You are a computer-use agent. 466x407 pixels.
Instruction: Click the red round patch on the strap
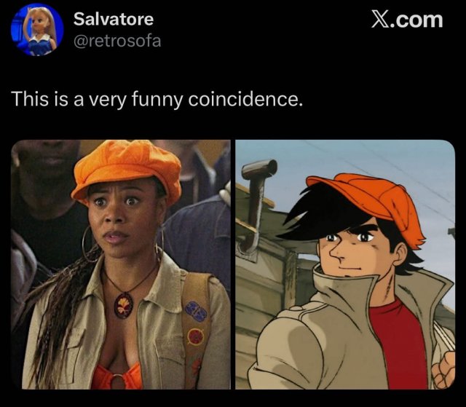coord(196,336)
